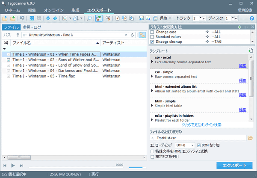Move the selected file up
This screenshot has height=178, width=257.
[55, 18]
